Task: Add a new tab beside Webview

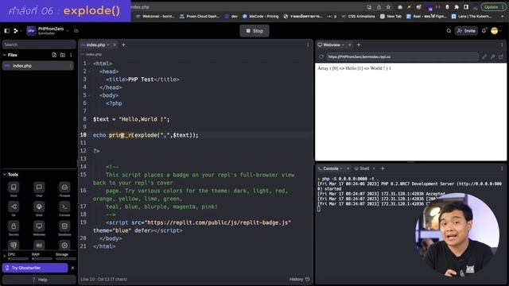Action: 359,44
